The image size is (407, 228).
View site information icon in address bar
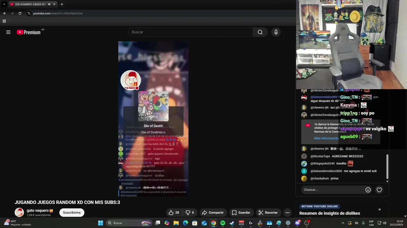(x=29, y=13)
